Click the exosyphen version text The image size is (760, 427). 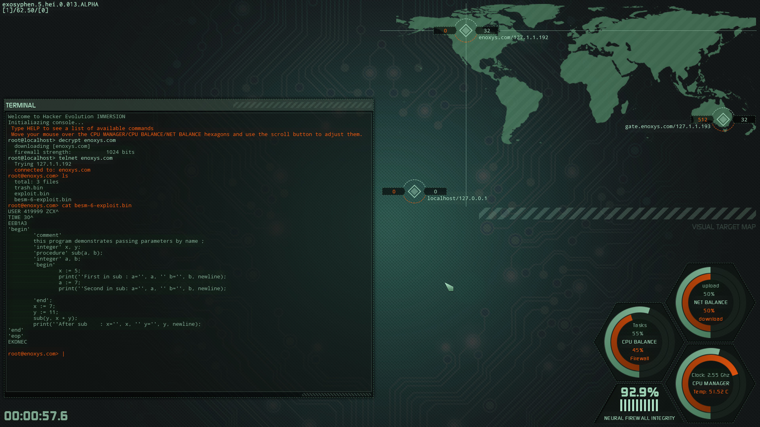(x=50, y=4)
